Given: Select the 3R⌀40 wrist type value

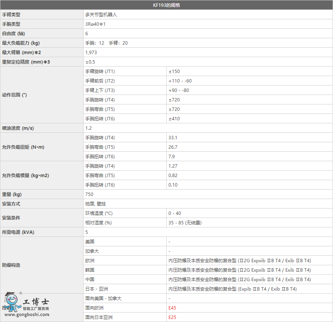Looking at the screenshot, I should pos(95,24).
